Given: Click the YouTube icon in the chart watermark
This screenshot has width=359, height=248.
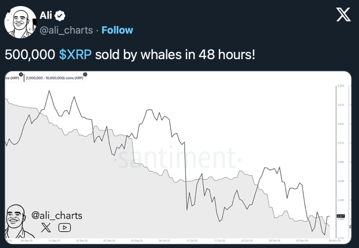Looking at the screenshot, I should pyautogui.click(x=65, y=228).
